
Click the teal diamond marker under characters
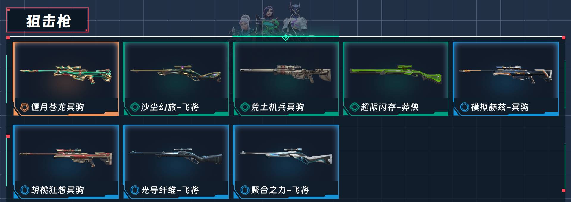(x=285, y=37)
